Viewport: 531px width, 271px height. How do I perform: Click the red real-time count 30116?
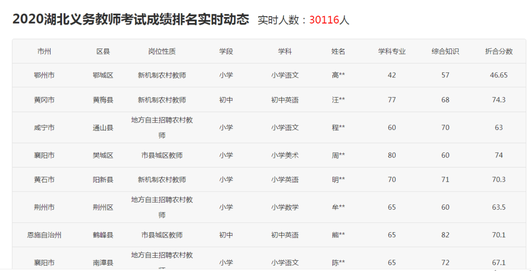[x=324, y=20]
